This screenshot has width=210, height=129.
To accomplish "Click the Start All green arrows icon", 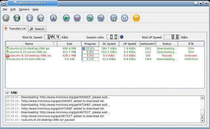I will point(90,18).
